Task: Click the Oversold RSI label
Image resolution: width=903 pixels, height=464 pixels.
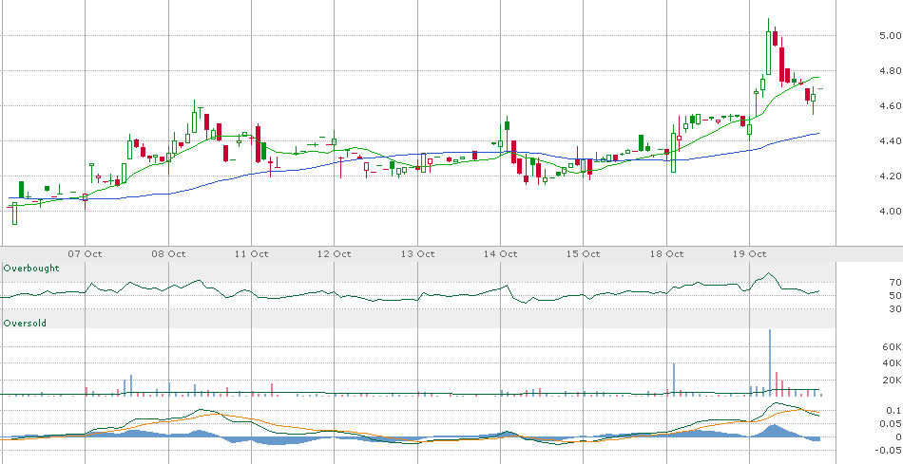Action: point(25,324)
